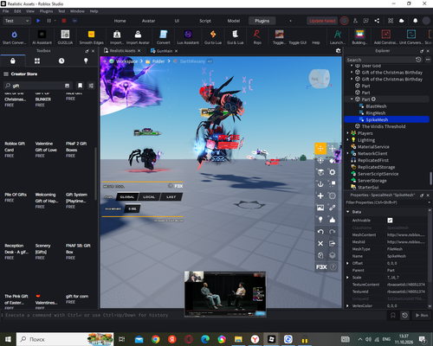The width and height of the screenshot is (433, 346).
Task: Expand NetworkClient in Explorer
Action: coord(347,153)
